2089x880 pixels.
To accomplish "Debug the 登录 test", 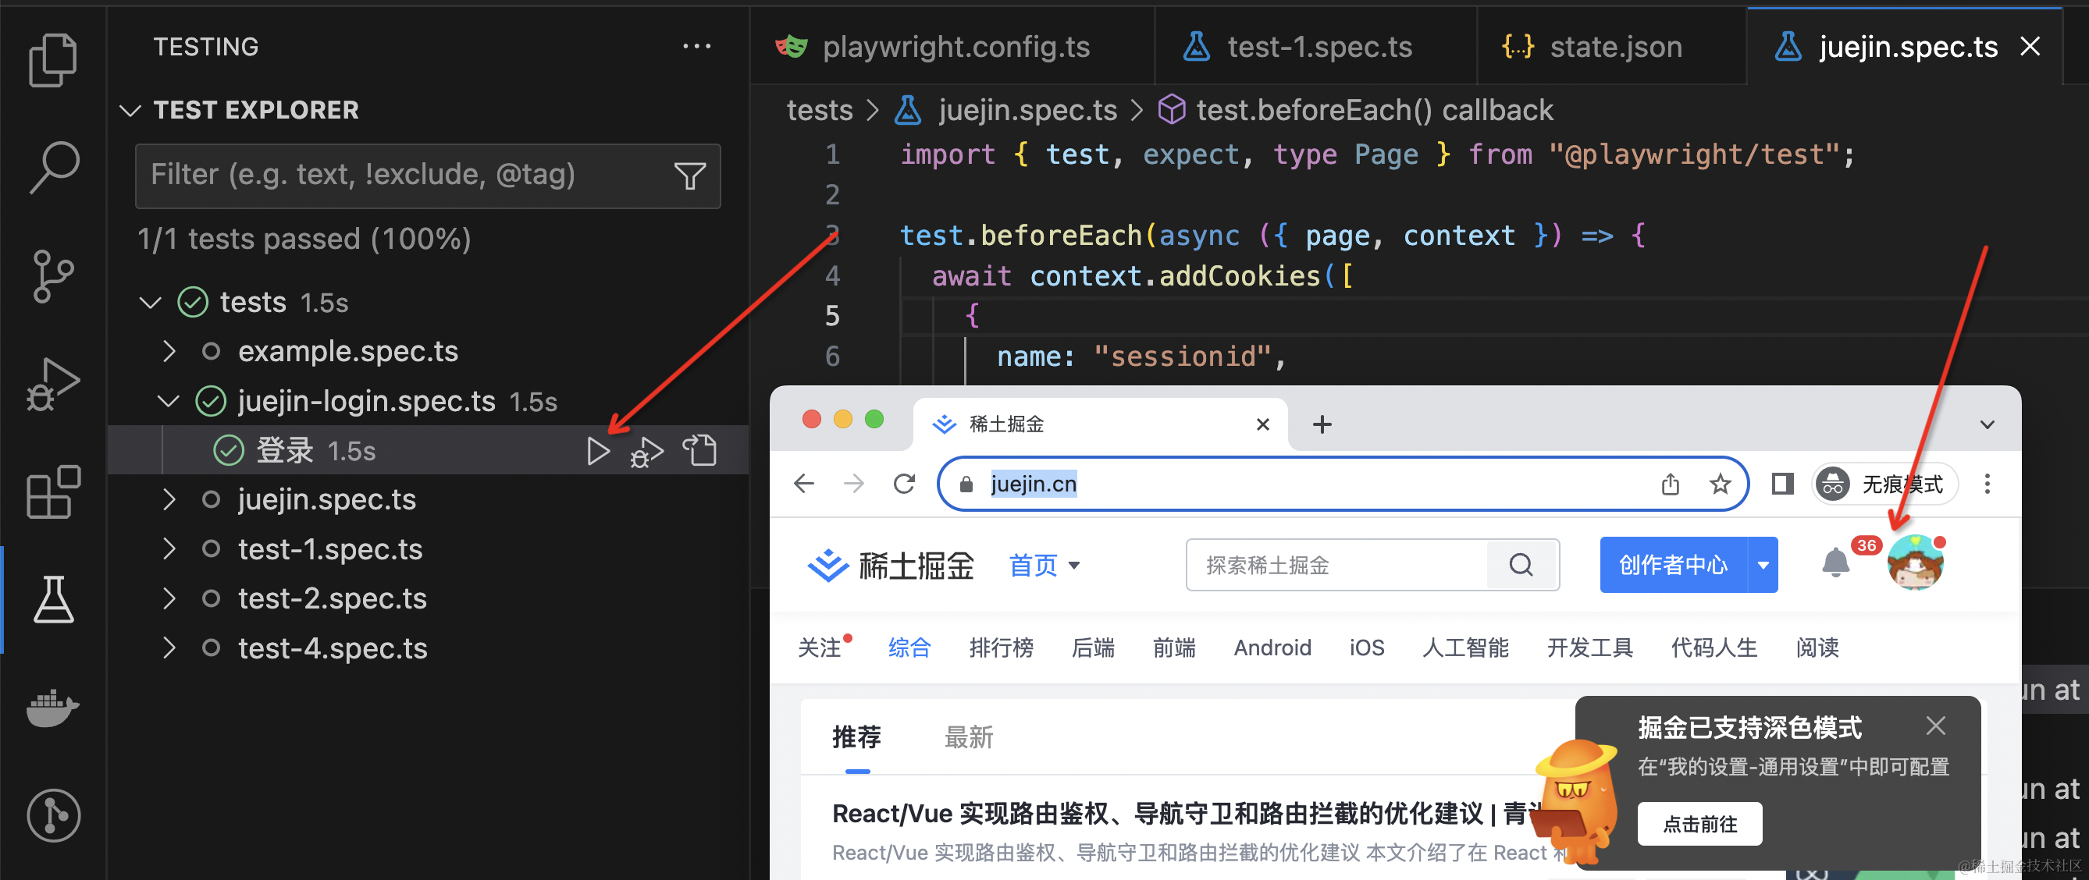I will (x=647, y=452).
